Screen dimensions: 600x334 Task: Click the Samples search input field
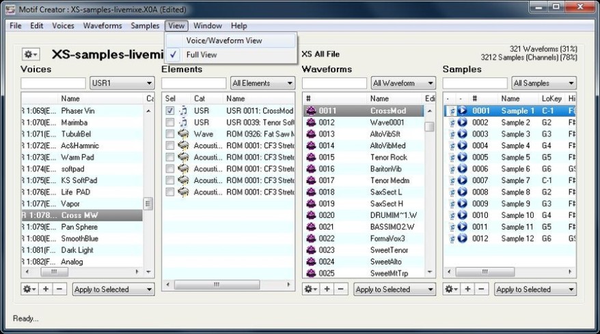pyautogui.click(x=475, y=83)
